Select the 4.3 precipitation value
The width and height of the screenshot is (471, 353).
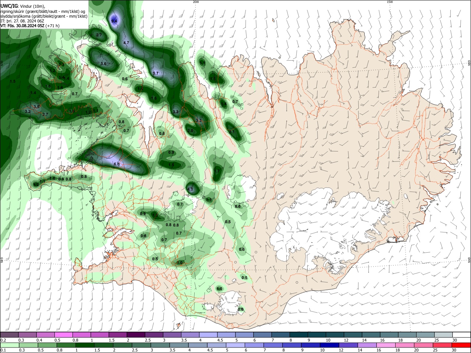(x=190, y=189)
